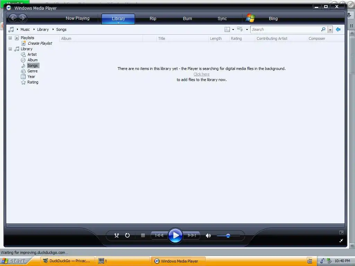Select Music in the breadcrumb path
Viewport: 355px width, 266px height.
point(25,29)
